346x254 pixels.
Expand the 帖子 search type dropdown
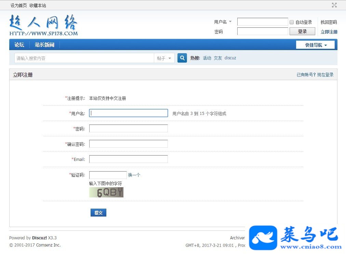point(164,58)
